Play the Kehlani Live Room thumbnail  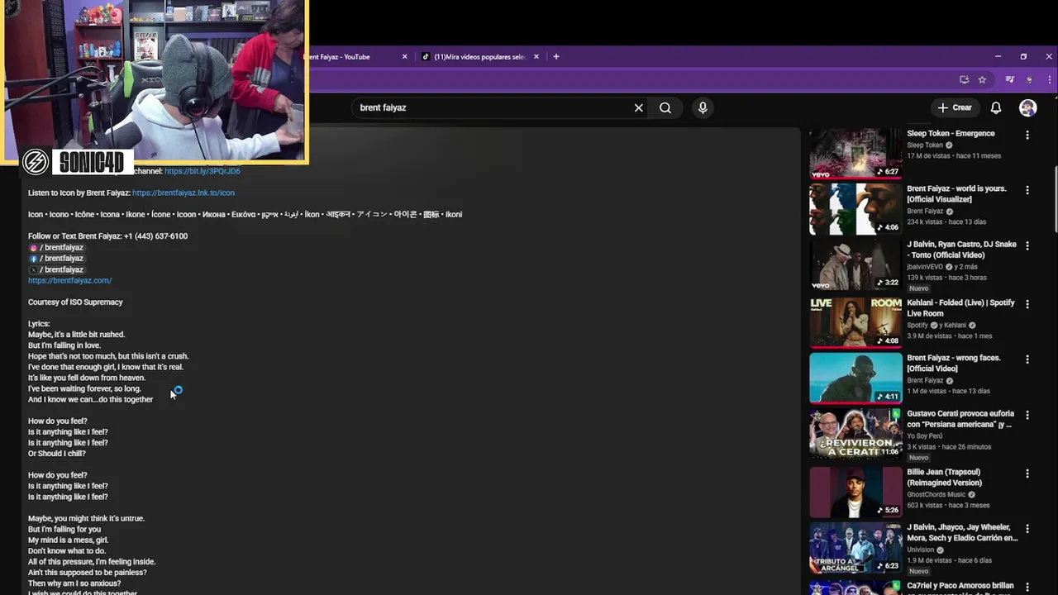click(855, 321)
